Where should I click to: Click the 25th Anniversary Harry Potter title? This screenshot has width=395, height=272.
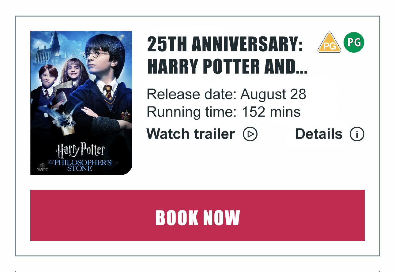click(227, 55)
